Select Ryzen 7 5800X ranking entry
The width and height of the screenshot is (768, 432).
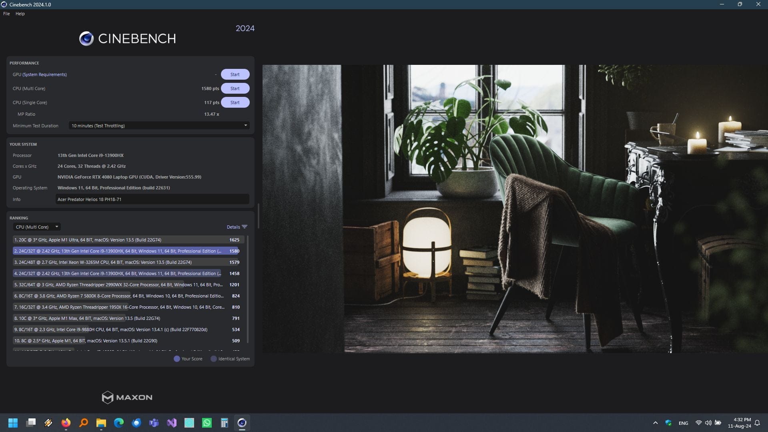click(x=126, y=296)
